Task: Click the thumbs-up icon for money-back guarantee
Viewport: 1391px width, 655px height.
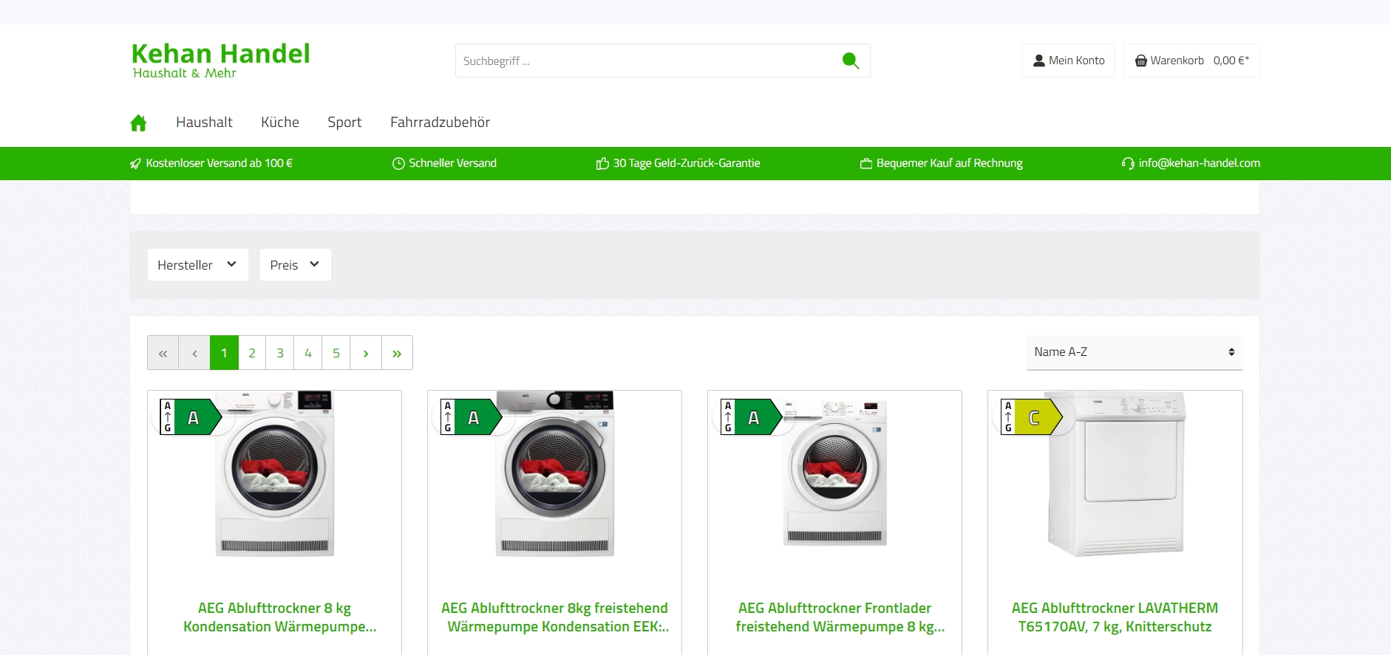Action: pos(602,163)
